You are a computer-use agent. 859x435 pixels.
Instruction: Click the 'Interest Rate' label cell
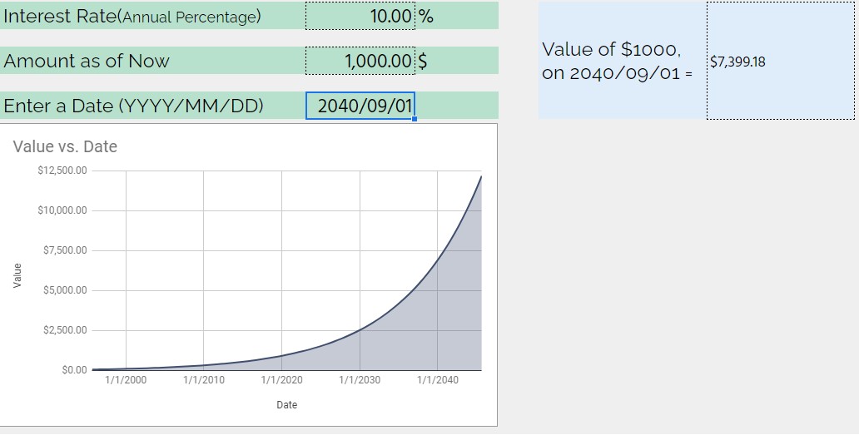[x=153, y=16]
